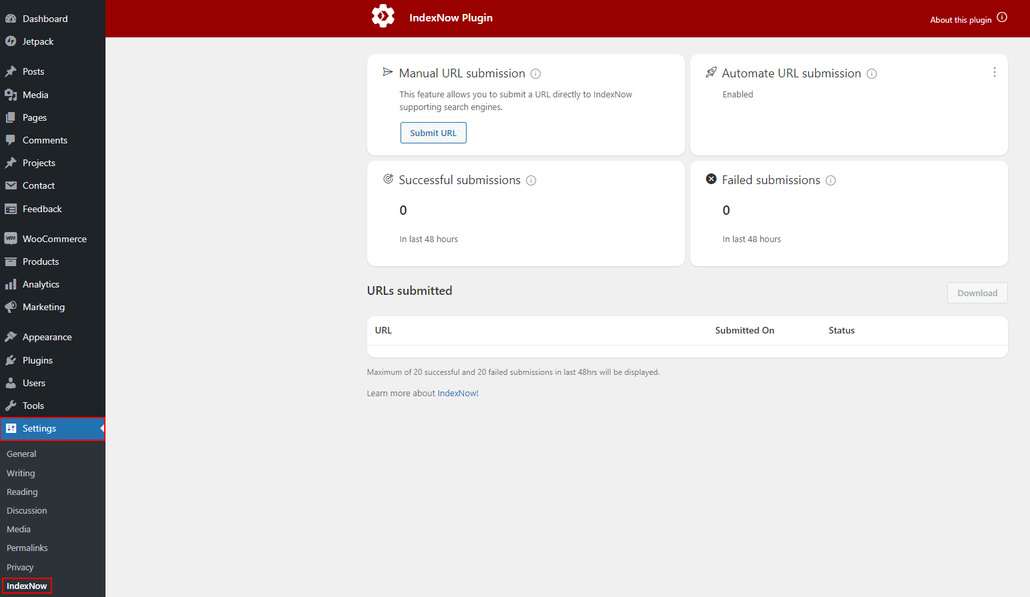Click the Marketing megaphone icon
Screen dimensions: 1030x597
[11, 307]
